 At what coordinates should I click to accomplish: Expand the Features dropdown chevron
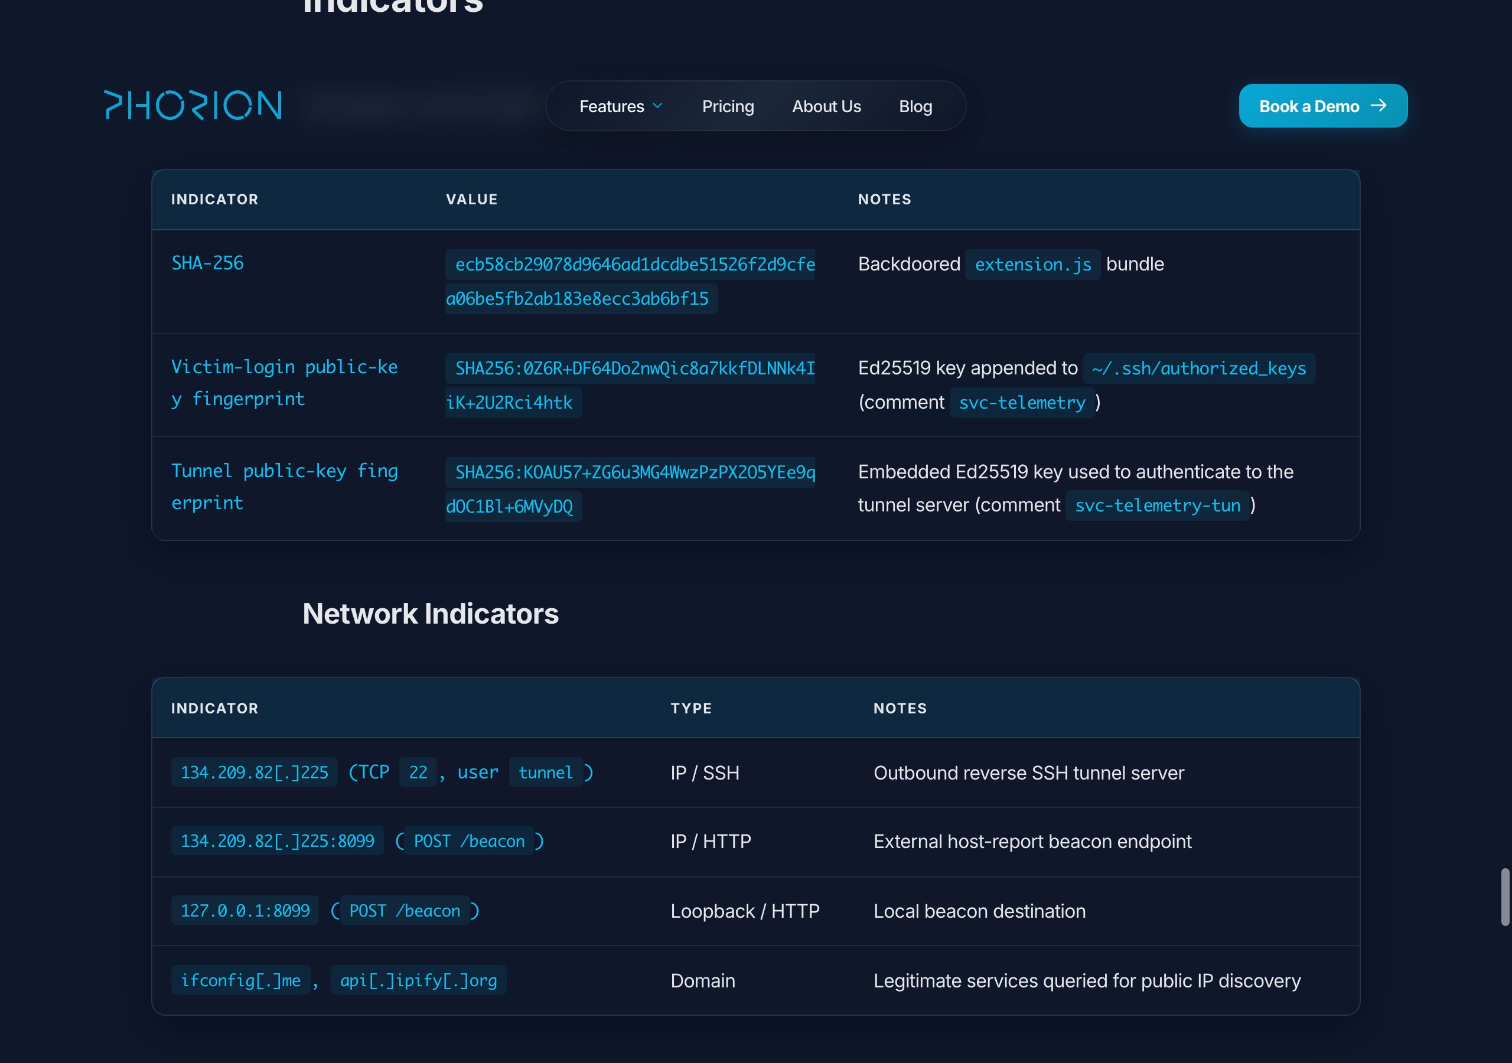coord(657,106)
